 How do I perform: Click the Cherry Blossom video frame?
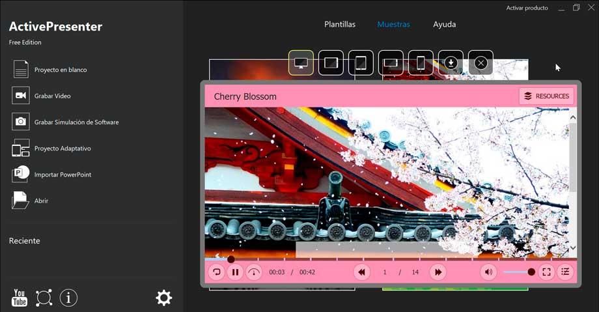(x=387, y=182)
